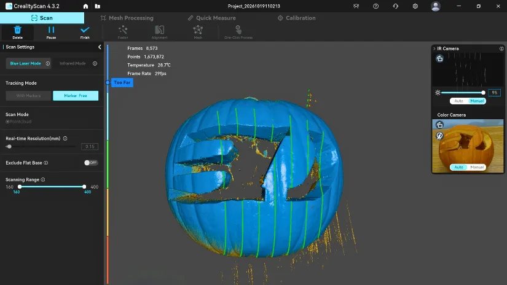Screen dimensions: 507x285
Task: Click the Scanning Range minimum handle
Action: click(x=20, y=187)
